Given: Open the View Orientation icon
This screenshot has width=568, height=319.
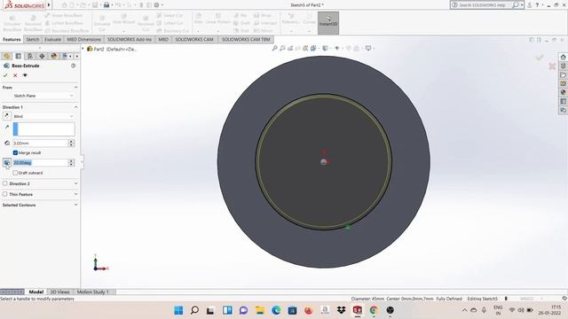Looking at the screenshot, I should [x=313, y=48].
